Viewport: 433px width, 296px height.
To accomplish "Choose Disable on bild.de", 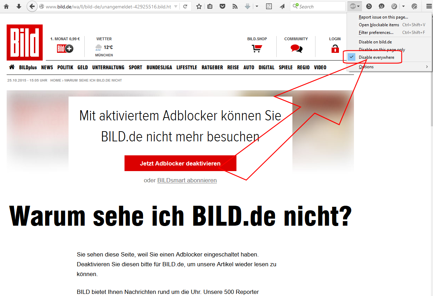I will [389, 42].
